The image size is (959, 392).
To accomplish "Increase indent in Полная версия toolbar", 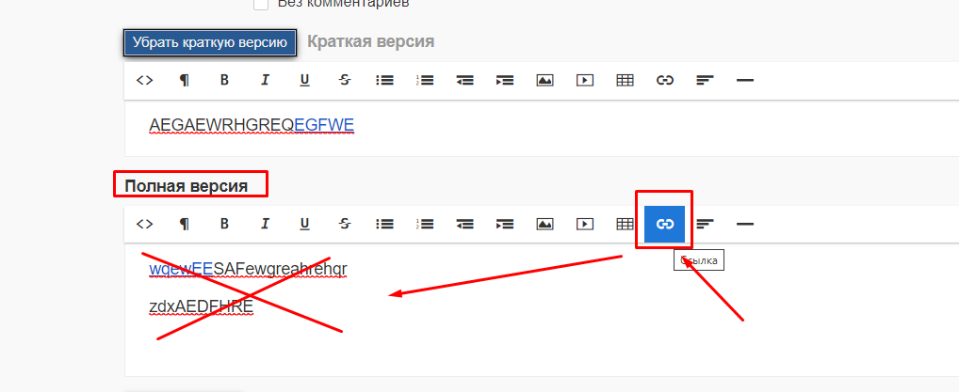I will click(505, 224).
